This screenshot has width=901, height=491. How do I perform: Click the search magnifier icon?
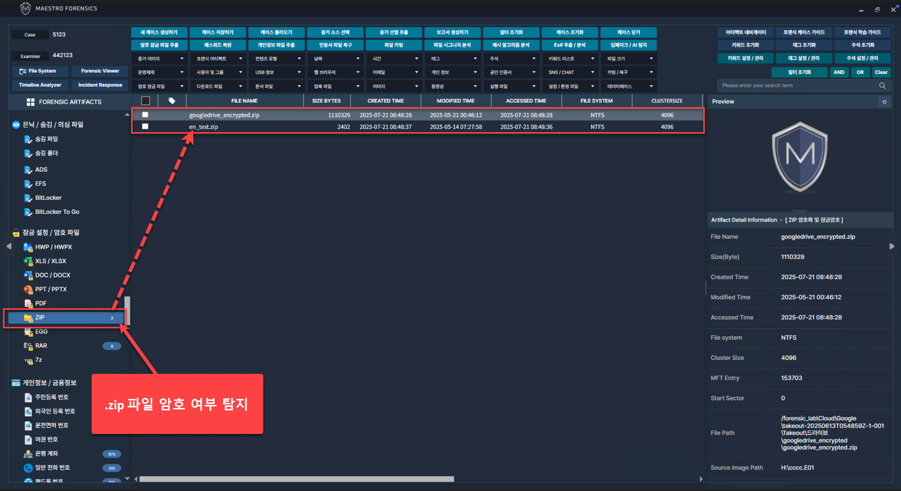click(882, 86)
